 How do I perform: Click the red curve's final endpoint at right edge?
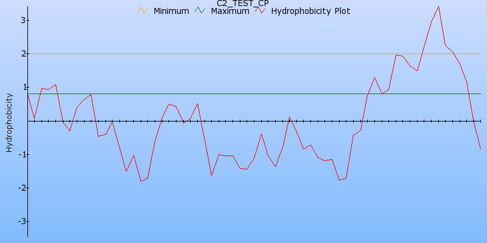[x=480, y=148]
